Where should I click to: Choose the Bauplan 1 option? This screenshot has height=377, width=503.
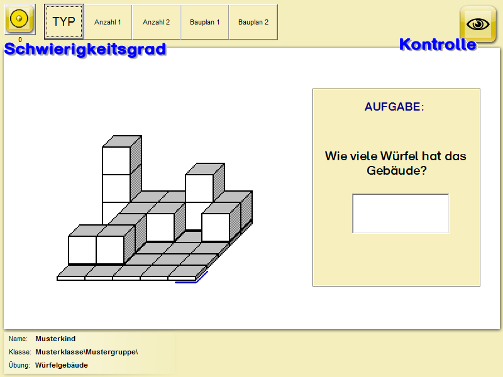tap(204, 22)
